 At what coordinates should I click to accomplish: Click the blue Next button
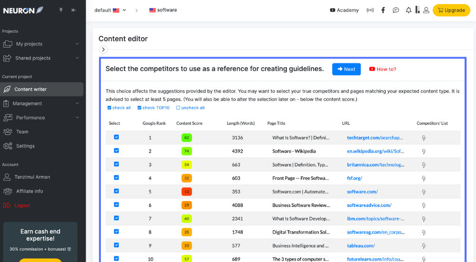(x=347, y=69)
